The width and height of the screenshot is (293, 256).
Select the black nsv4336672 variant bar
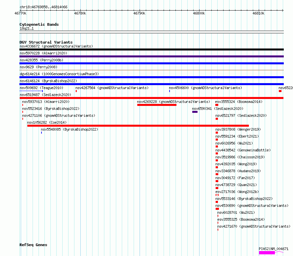[x=151, y=49]
